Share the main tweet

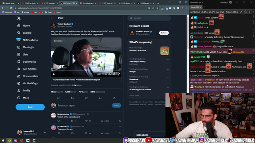[x=114, y=98]
